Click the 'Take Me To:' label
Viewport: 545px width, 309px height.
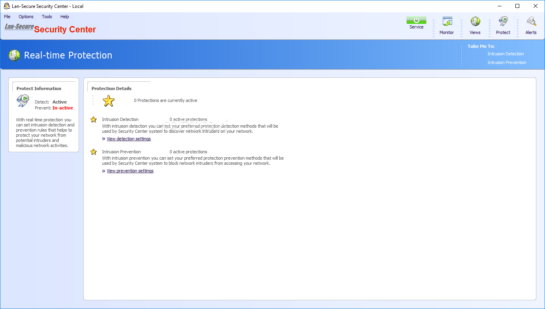481,46
